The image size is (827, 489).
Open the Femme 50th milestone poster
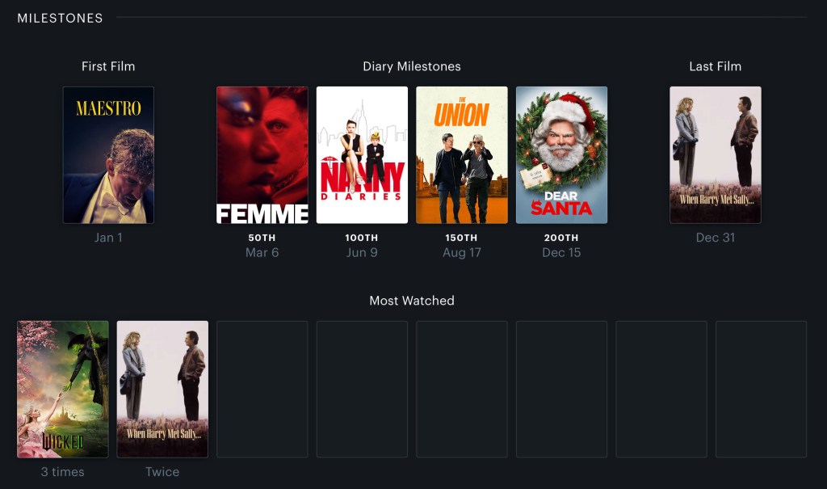pos(262,155)
